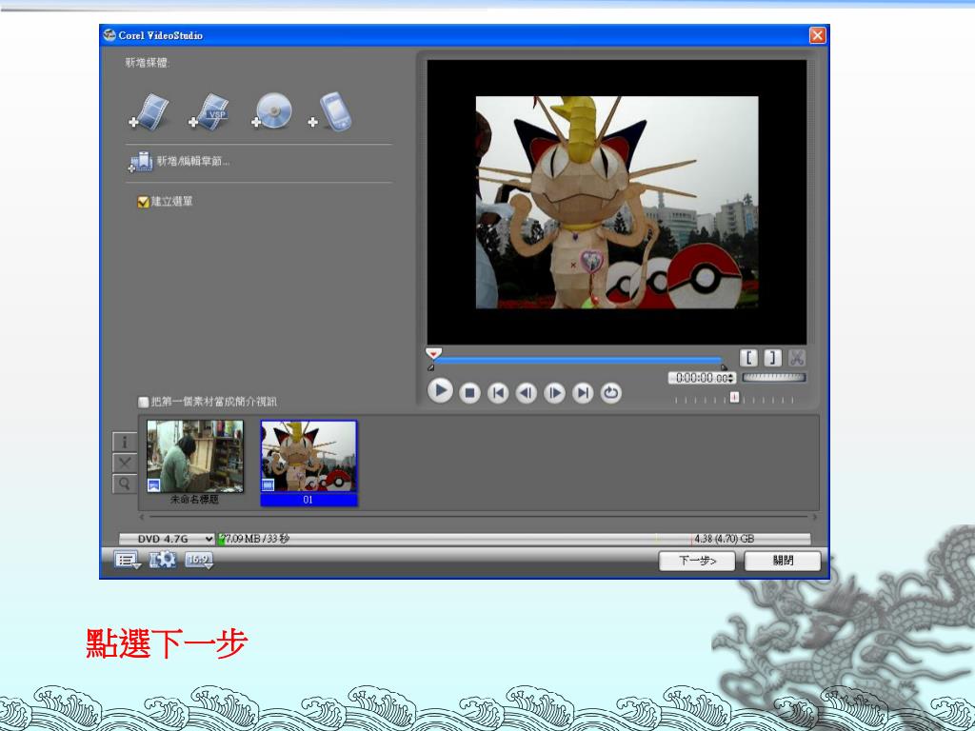Toggle the 建立選單 create menu checkbox
The height and width of the screenshot is (731, 975).
(x=143, y=202)
